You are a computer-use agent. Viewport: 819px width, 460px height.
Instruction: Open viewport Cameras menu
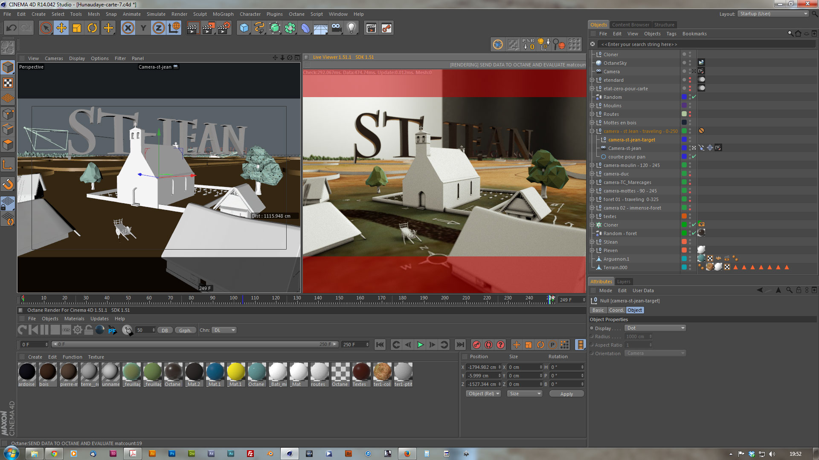point(54,58)
